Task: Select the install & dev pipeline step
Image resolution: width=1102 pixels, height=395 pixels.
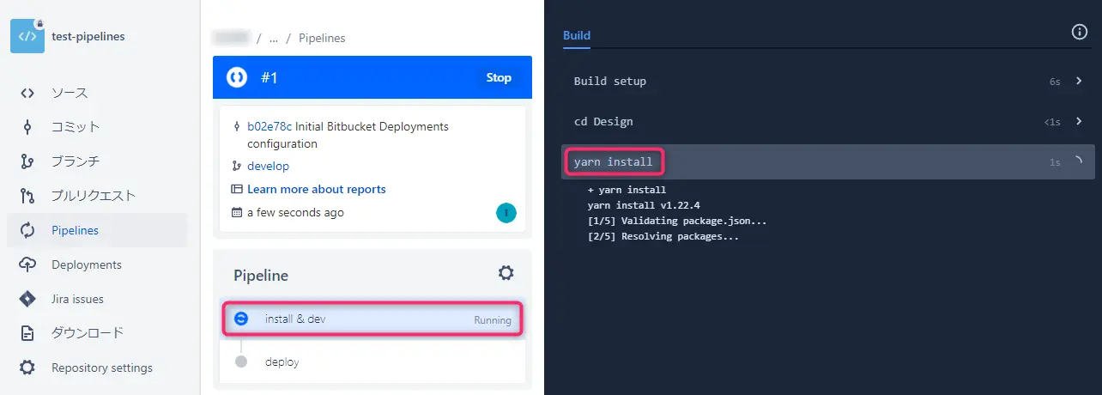Action: (372, 319)
